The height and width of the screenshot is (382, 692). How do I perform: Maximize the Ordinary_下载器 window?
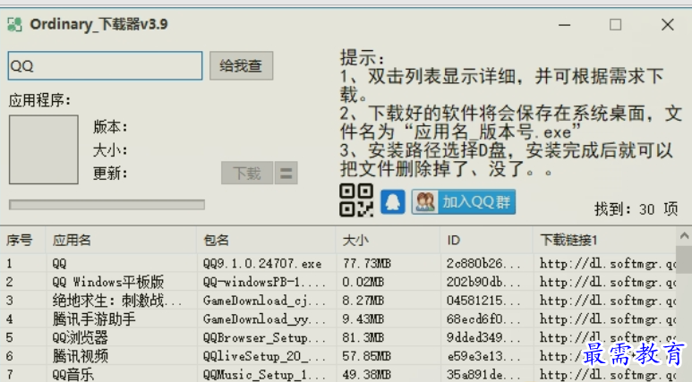[615, 25]
